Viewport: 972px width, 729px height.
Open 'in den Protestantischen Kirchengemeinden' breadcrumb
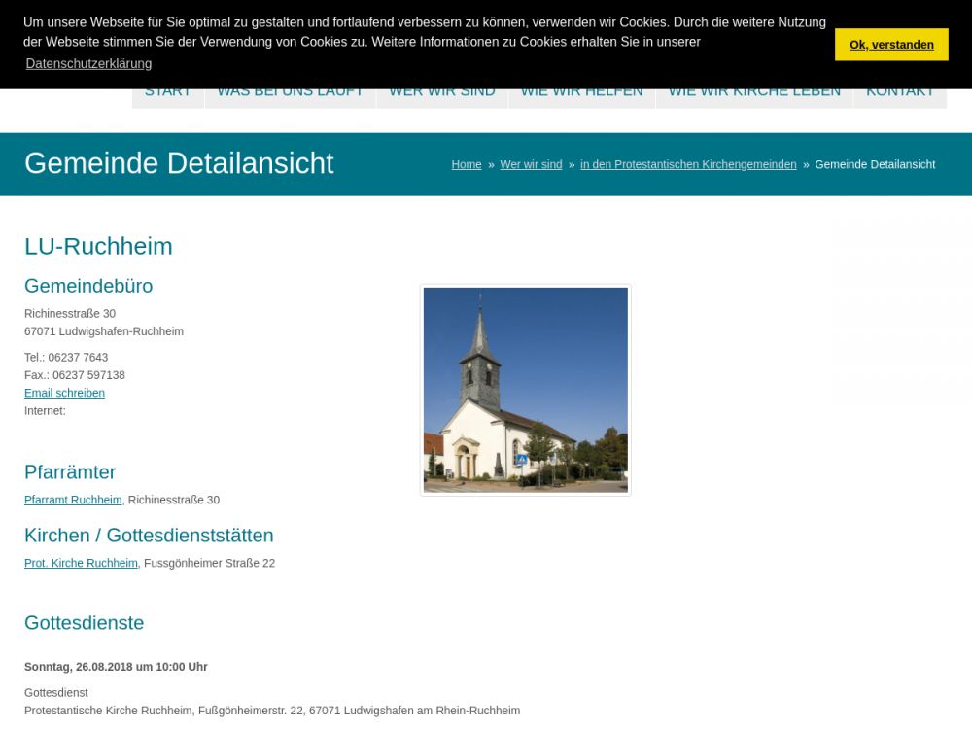687,165
